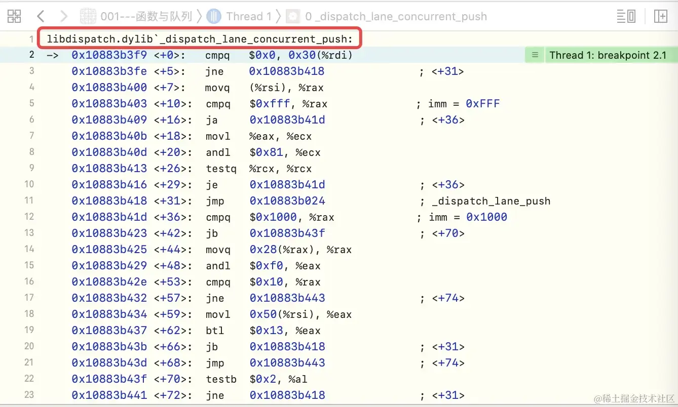This screenshot has width=678, height=407.
Task: Click the Thread 1: breakpoint 2.1 label
Action: (608, 55)
